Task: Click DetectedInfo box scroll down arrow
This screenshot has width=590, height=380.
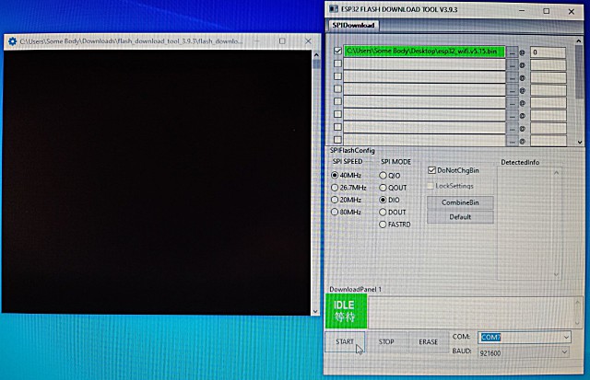Action: [x=556, y=274]
